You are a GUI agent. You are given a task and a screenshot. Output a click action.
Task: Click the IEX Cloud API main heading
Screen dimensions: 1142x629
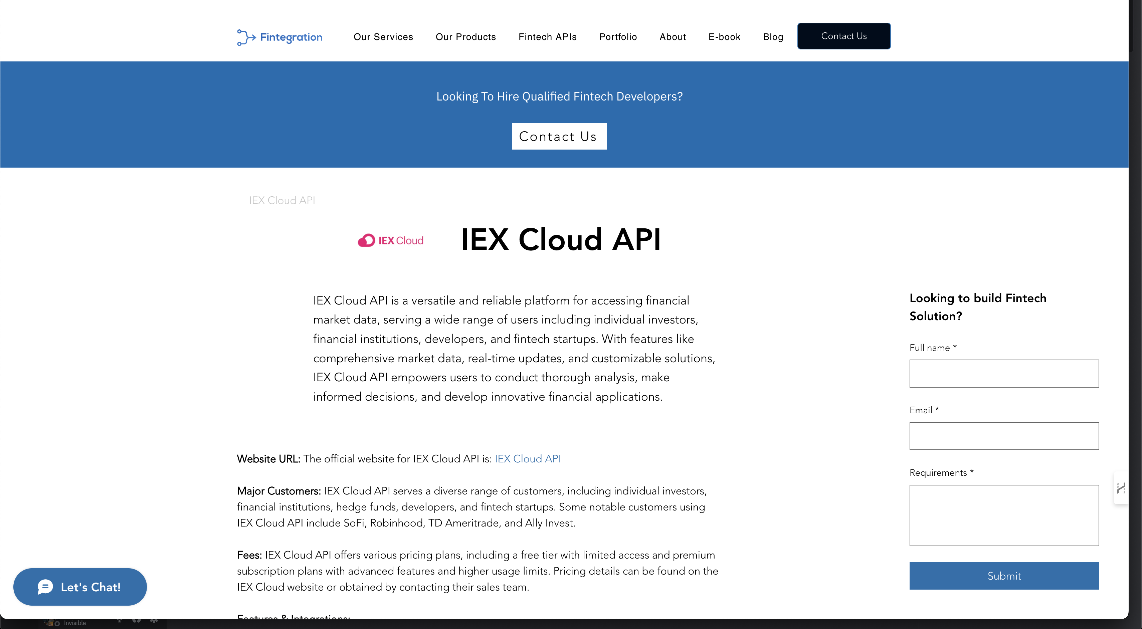coord(561,240)
